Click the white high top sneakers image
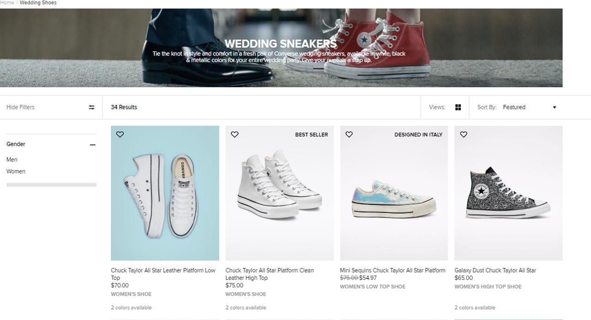Viewport: 591px width, 320px height. pyautogui.click(x=279, y=193)
